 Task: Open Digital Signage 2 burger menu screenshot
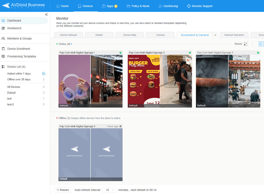click(x=144, y=81)
